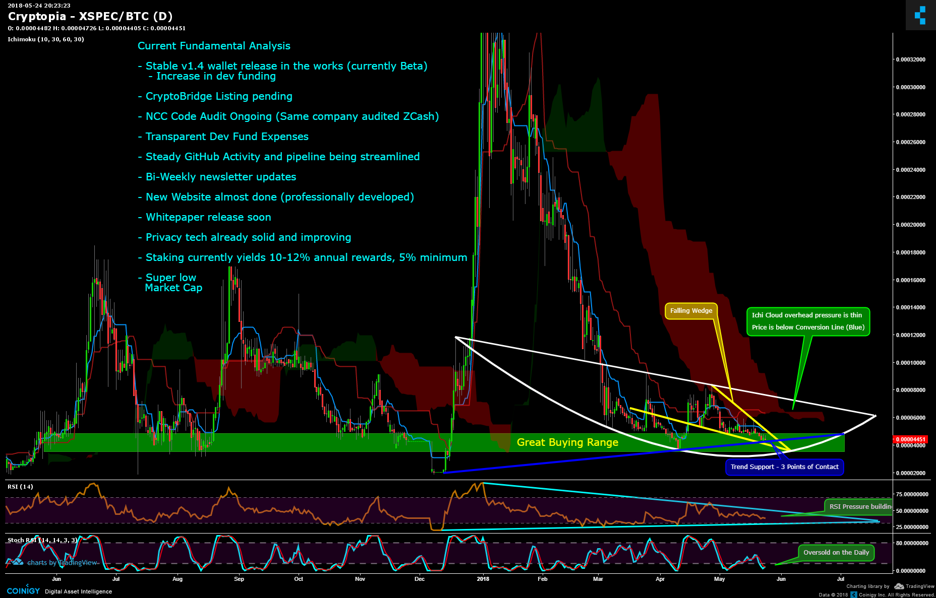This screenshot has height=598, width=936.
Task: Click the COINIGY wordmark at bottom left
Action: tap(23, 591)
